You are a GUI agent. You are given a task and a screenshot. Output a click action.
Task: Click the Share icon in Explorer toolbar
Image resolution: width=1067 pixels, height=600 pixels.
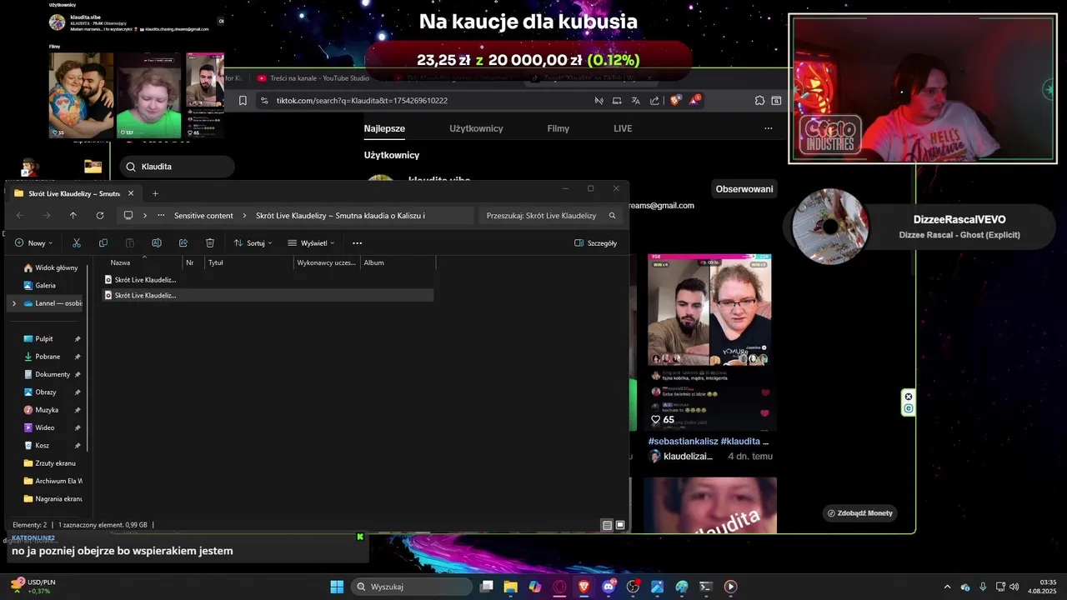coord(183,243)
